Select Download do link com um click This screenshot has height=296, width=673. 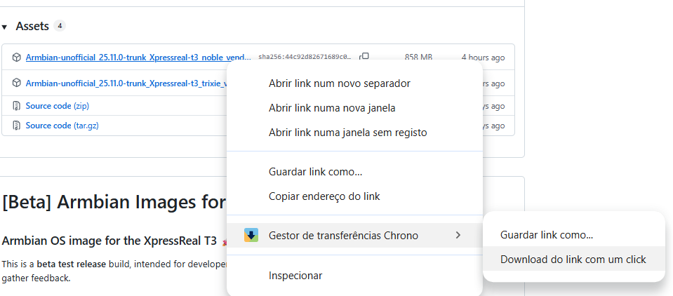(574, 259)
